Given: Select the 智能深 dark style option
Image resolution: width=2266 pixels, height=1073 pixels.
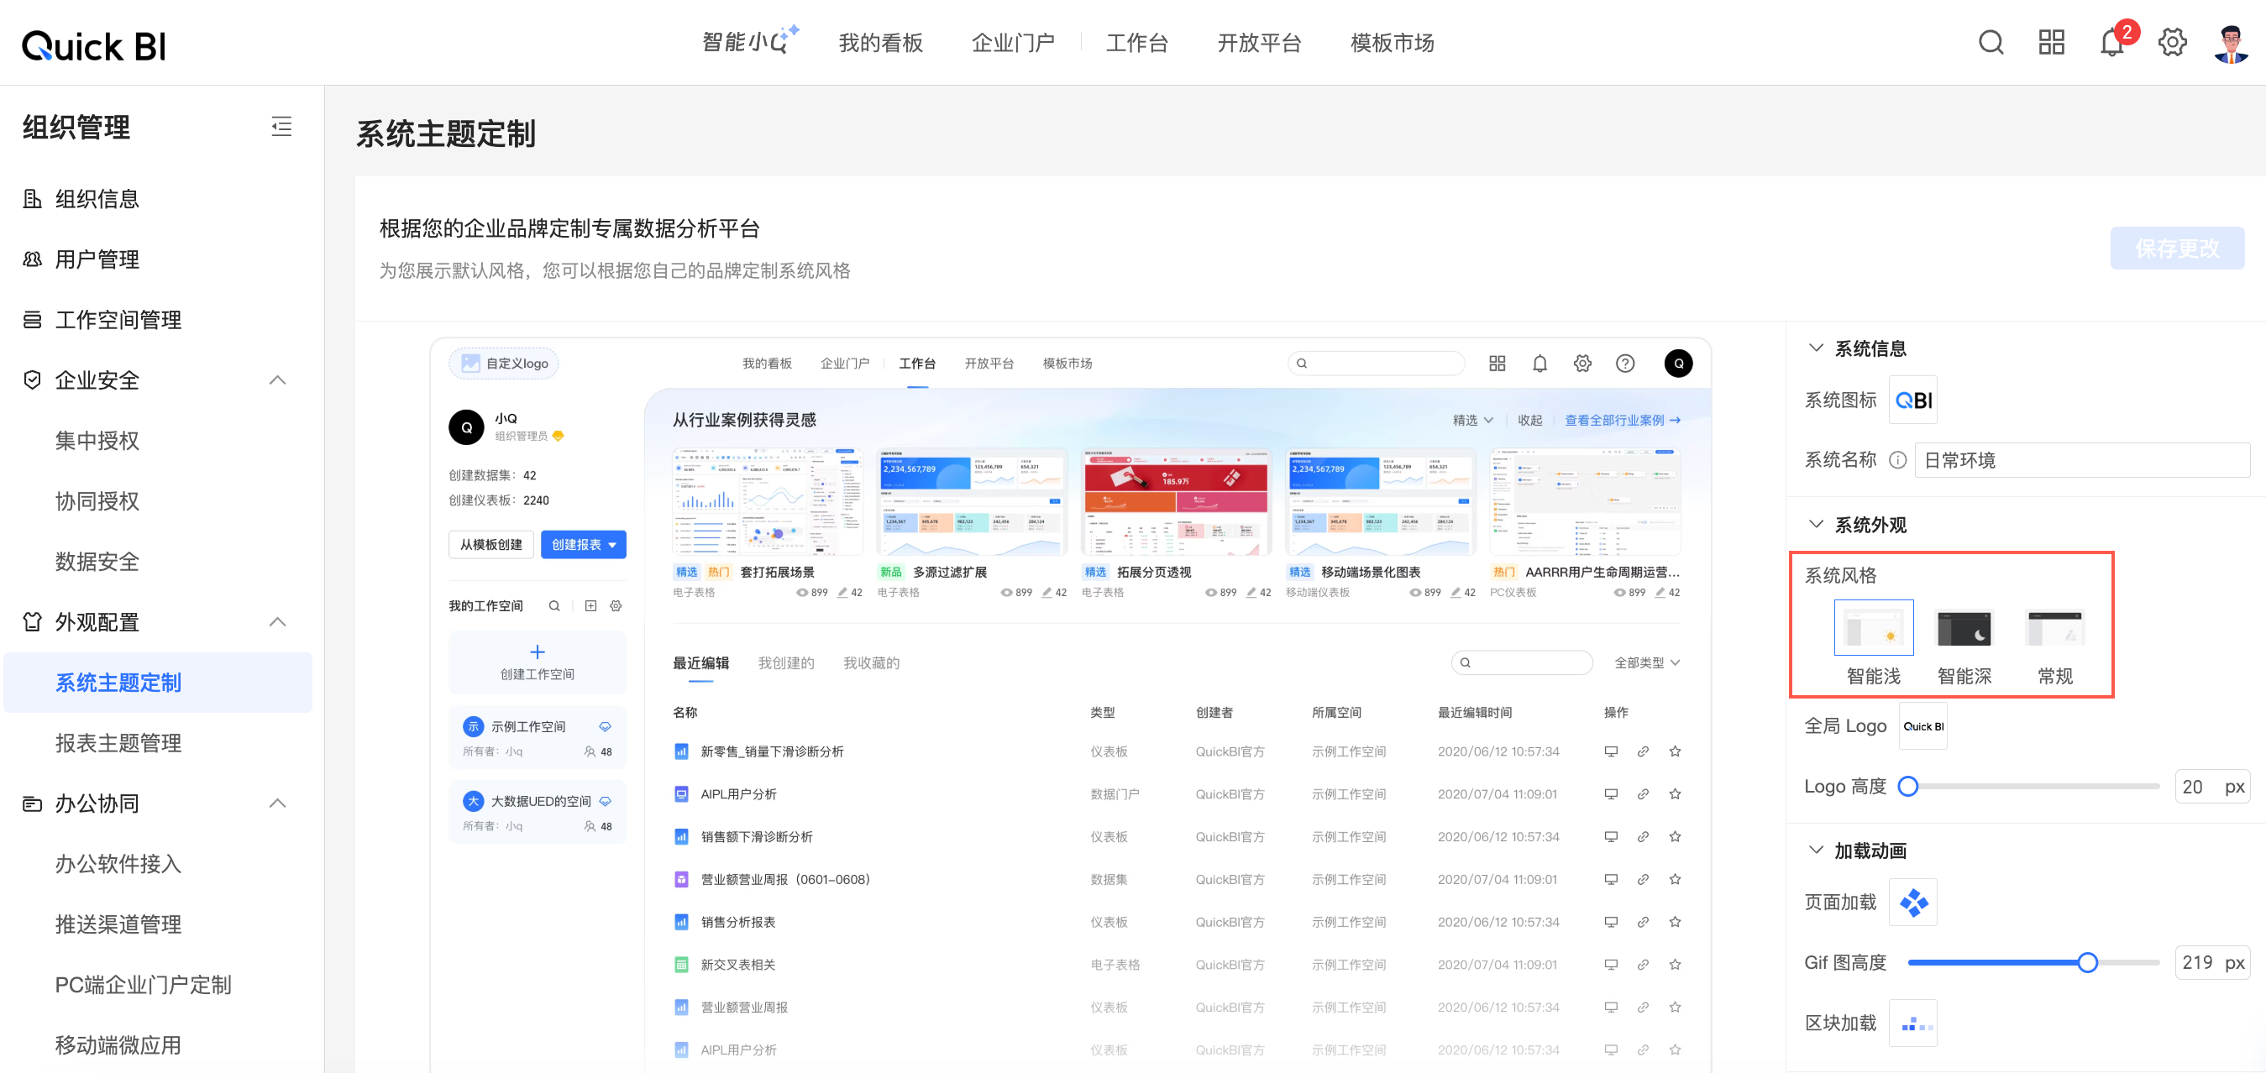Looking at the screenshot, I should click(x=1964, y=628).
